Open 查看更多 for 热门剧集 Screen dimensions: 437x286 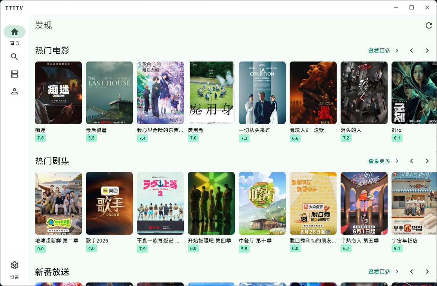(383, 161)
